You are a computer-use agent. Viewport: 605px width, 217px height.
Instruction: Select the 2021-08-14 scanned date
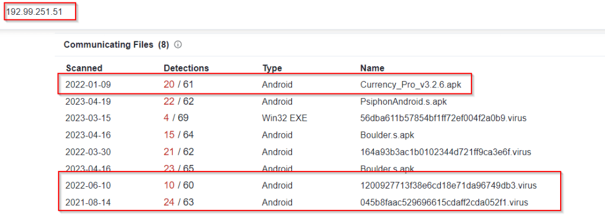coord(88,202)
